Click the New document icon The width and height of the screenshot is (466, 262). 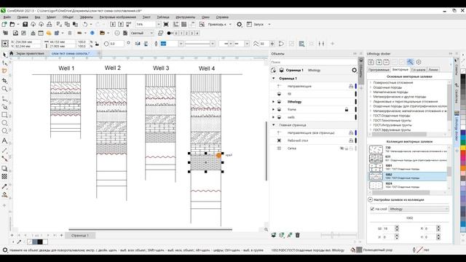coord(4,24)
